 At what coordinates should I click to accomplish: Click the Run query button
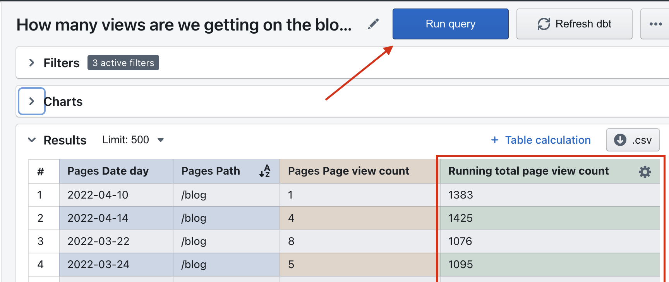[x=450, y=24]
